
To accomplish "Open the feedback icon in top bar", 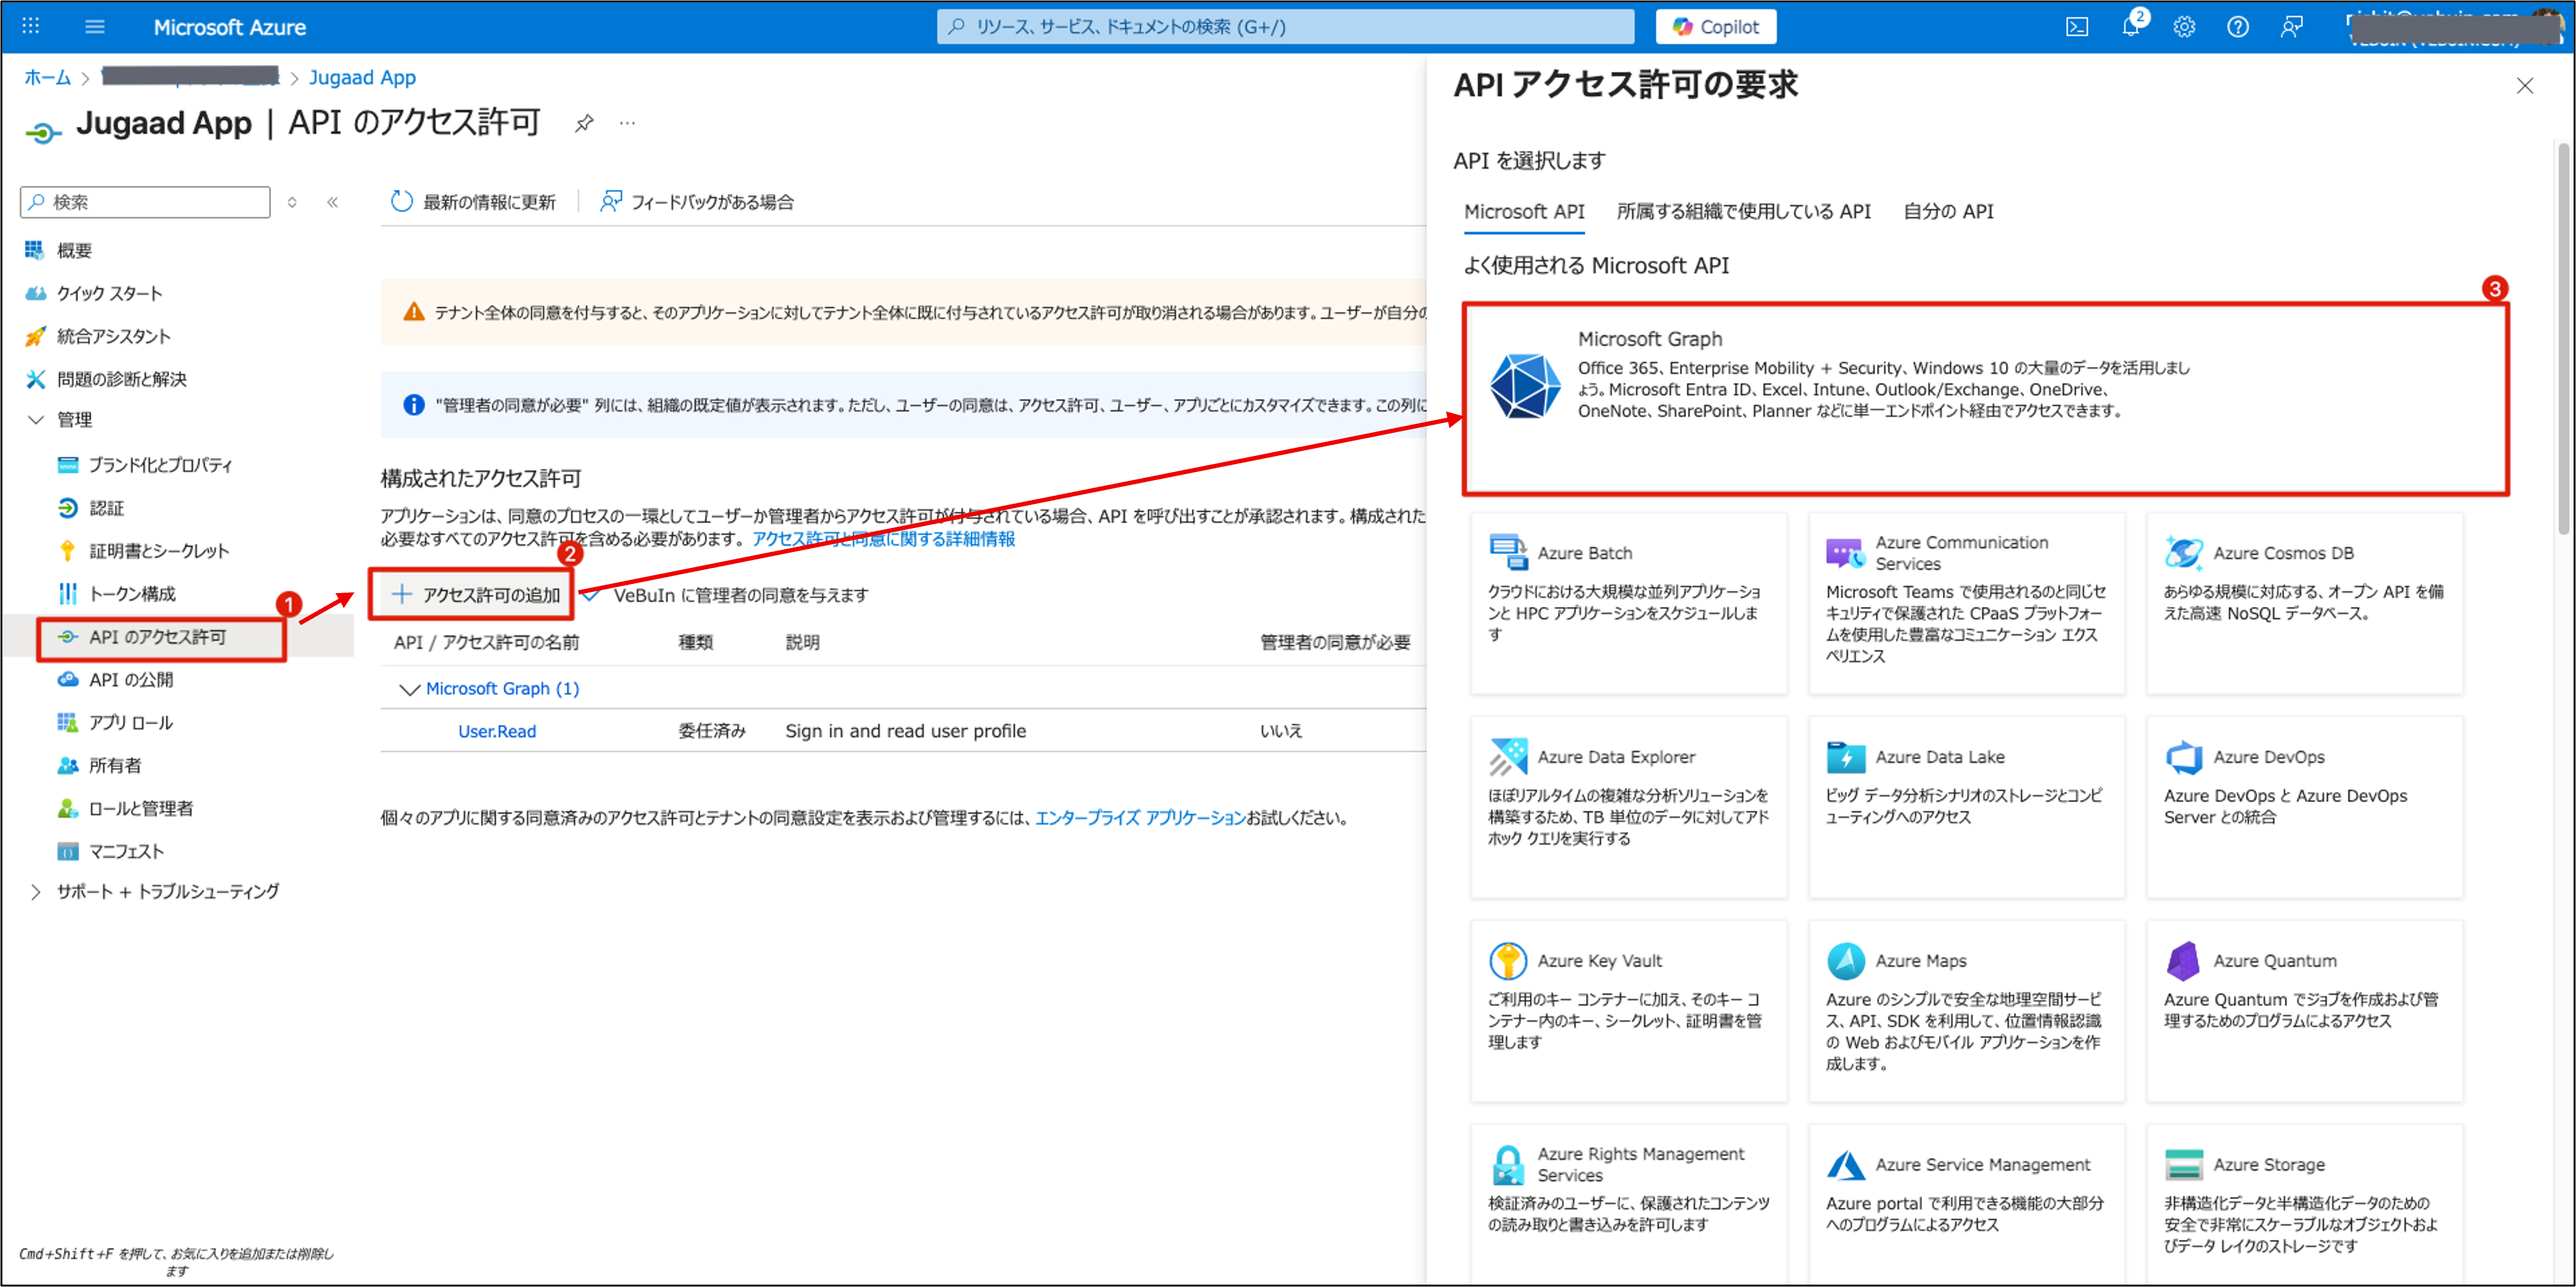I will click(x=2291, y=27).
